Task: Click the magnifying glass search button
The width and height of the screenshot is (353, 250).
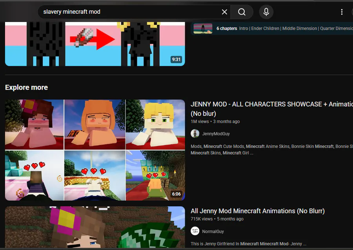Action: tap(242, 12)
